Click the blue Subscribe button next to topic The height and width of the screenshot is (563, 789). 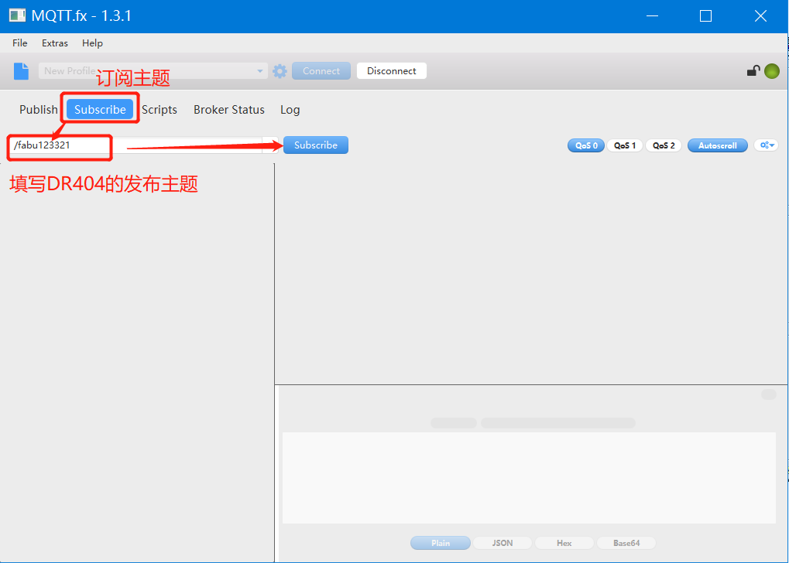(315, 145)
